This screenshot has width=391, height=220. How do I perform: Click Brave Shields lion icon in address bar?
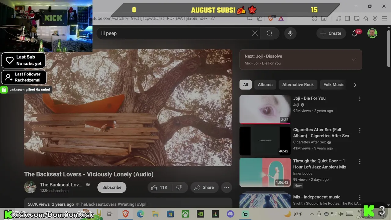pos(270,18)
